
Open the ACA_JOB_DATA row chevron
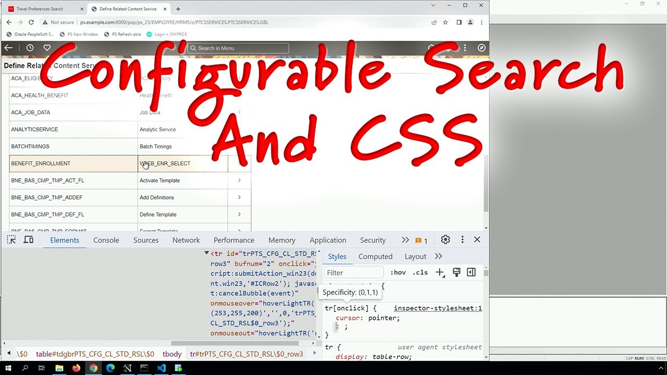[x=239, y=112]
